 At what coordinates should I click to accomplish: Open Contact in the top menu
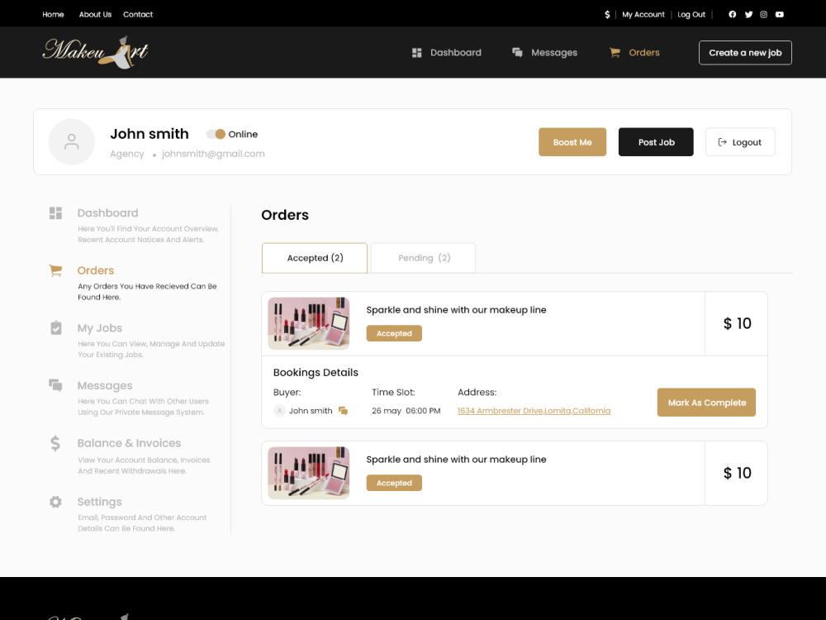(138, 14)
